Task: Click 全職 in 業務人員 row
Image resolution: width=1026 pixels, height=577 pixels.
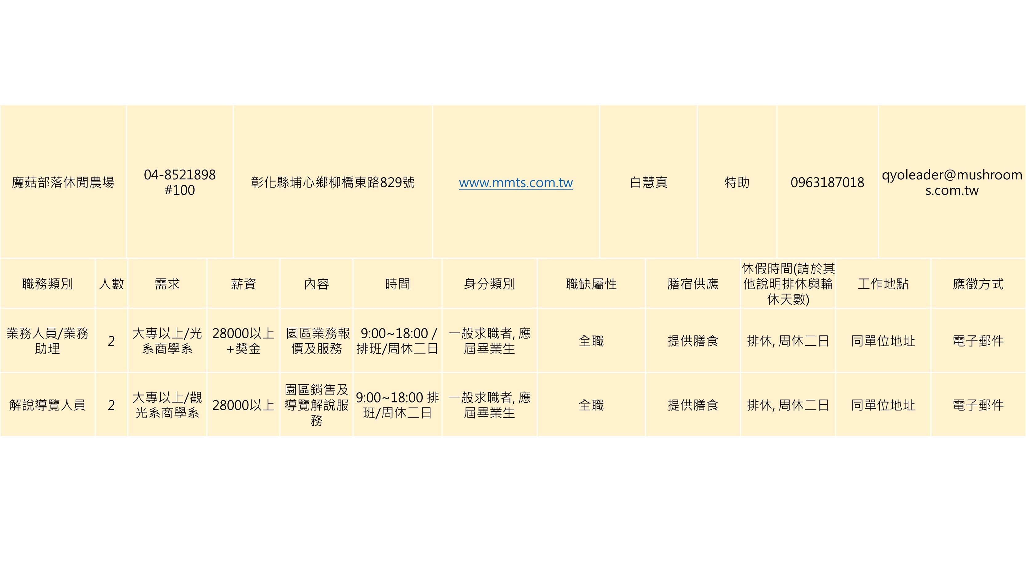Action: 591,340
